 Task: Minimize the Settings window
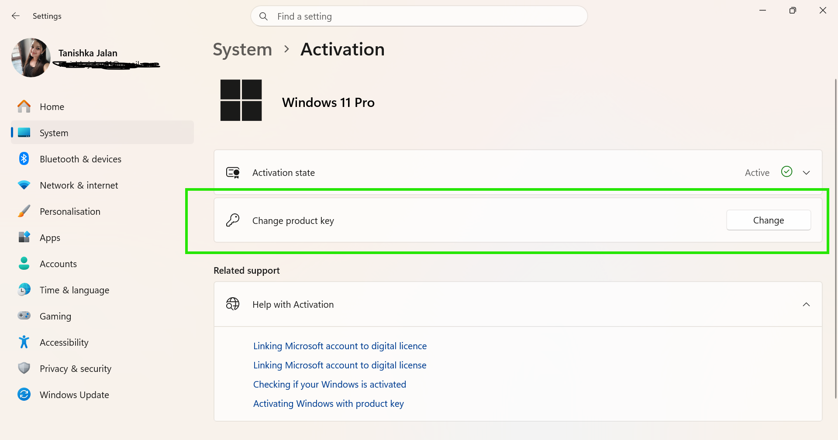(x=763, y=10)
